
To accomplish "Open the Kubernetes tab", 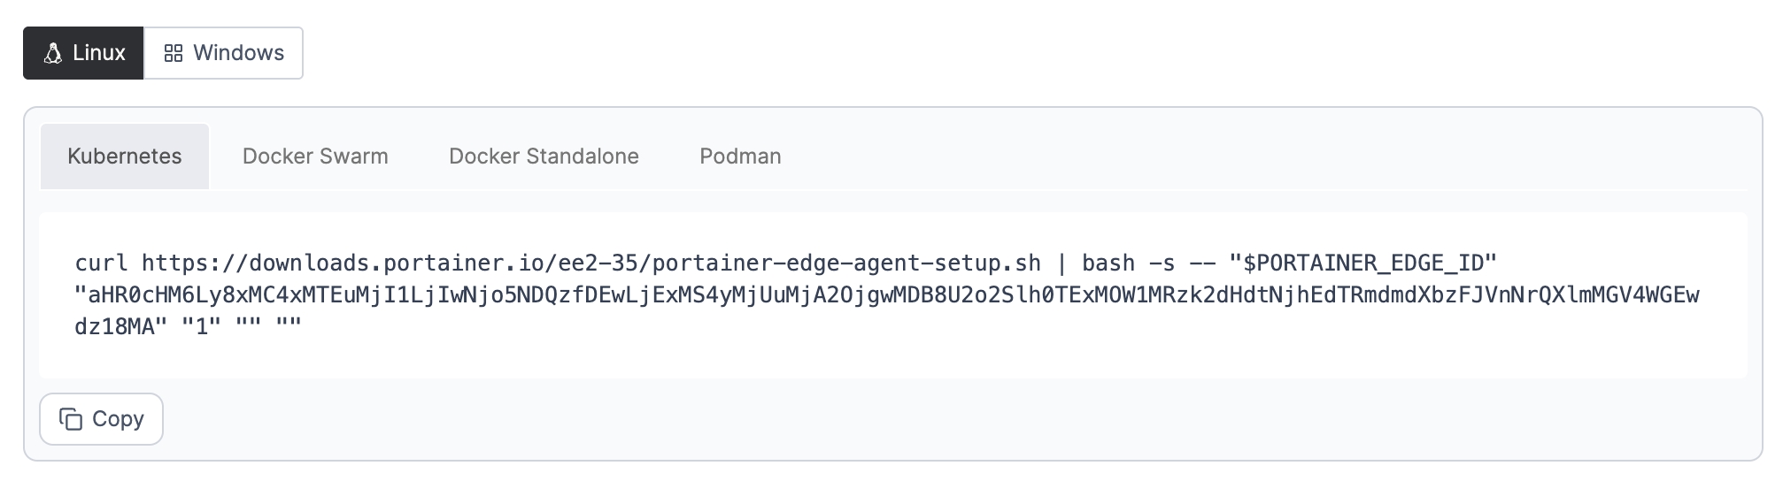I will [x=125, y=157].
